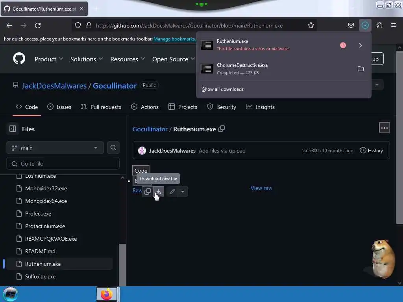Switch to the Insights tab

[260, 107]
